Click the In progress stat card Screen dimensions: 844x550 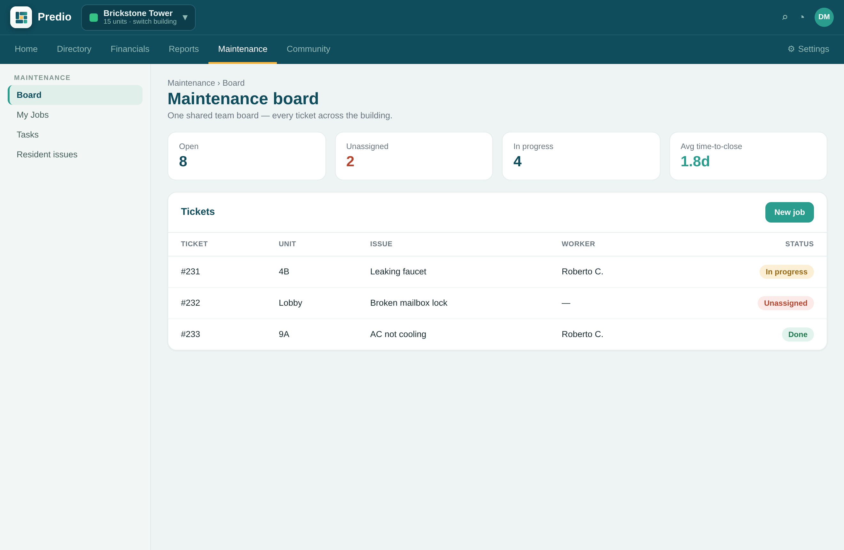(581, 156)
